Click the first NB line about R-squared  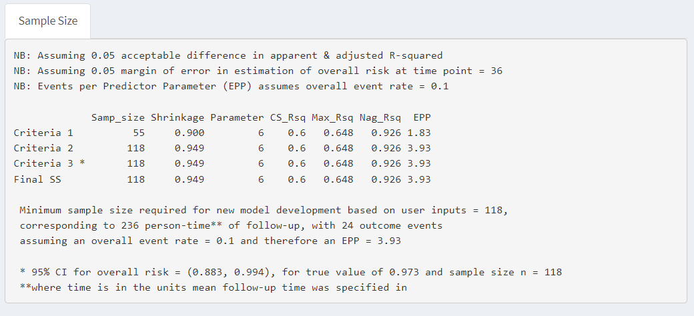click(x=228, y=55)
